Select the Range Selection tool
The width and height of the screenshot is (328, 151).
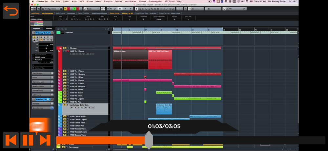[139, 9]
